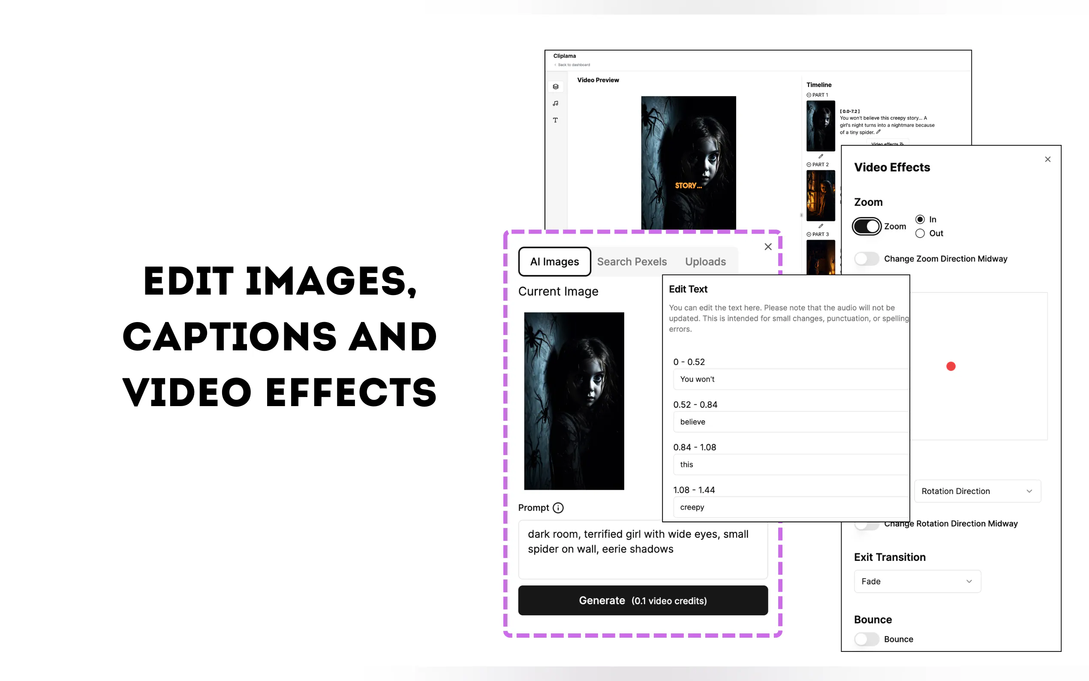Turn off the Zoom toggle switch
The image size is (1089, 681).
click(x=866, y=226)
